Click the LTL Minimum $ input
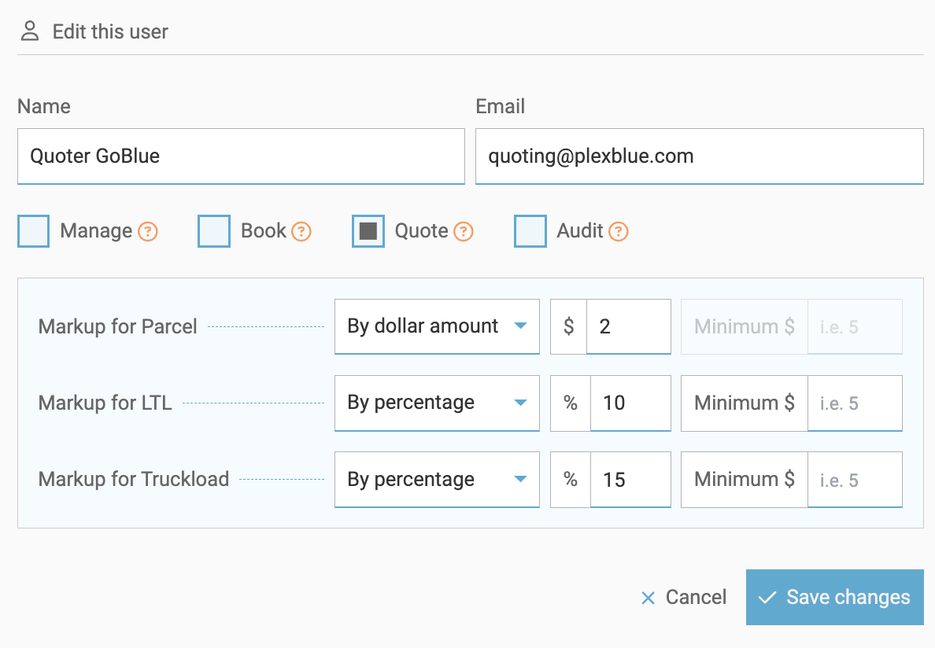The height and width of the screenshot is (648, 935). coord(855,403)
